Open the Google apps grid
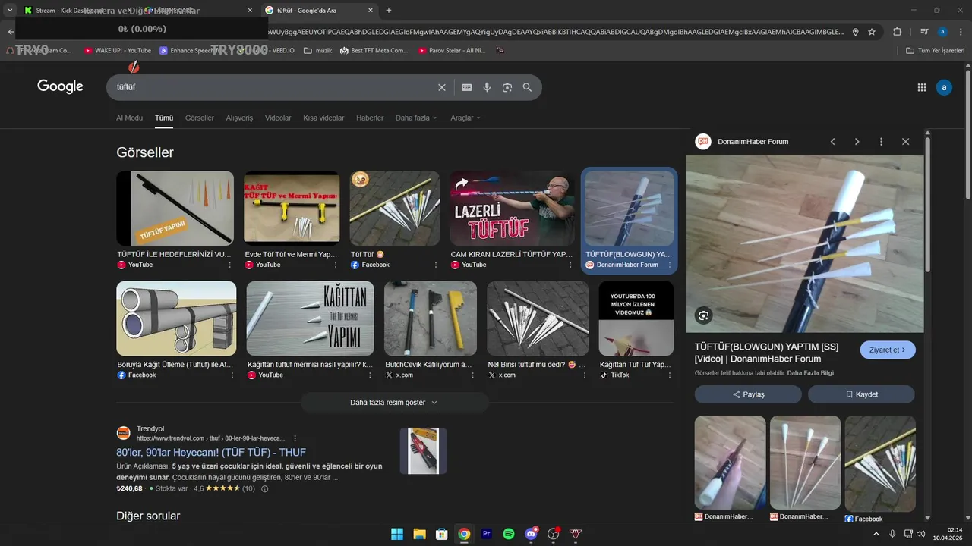Viewport: 972px width, 546px height. 922,87
